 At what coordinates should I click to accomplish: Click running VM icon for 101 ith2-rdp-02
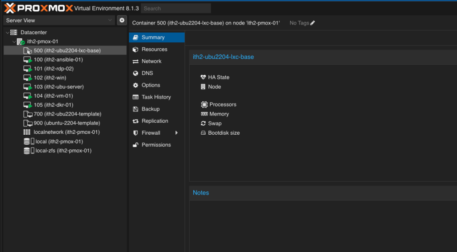tap(28, 69)
